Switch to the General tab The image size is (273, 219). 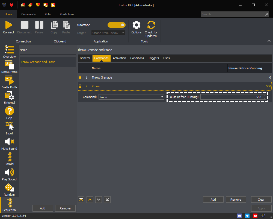(85, 58)
